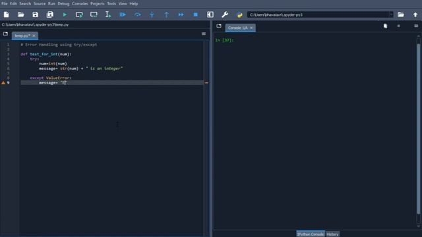
Task: Close the temp.py editor tab
Action: [x=34, y=36]
